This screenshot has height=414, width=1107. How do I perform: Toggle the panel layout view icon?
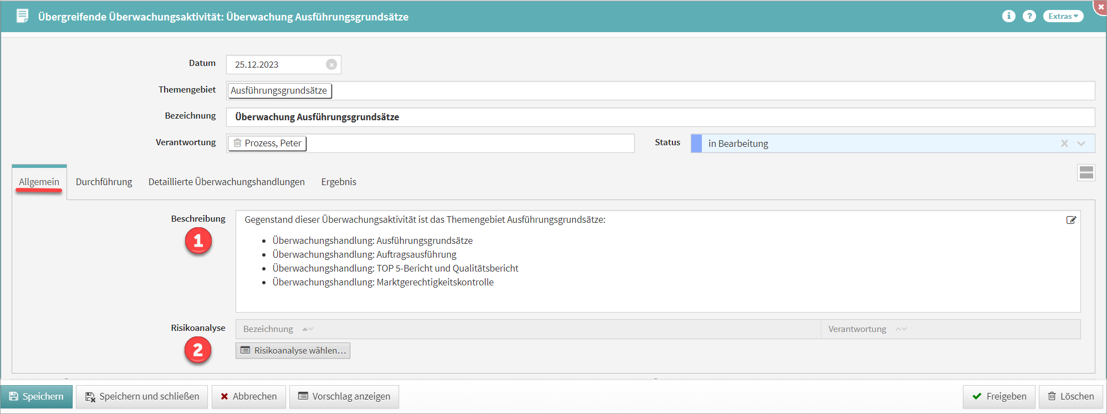tap(1086, 172)
